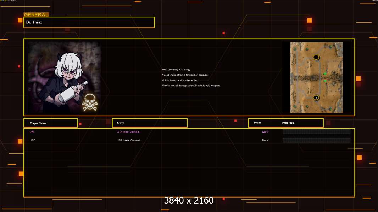This screenshot has height=212, width=378.
Task: Click player start marker numbered 1 on map
Action: pyautogui.click(x=316, y=98)
